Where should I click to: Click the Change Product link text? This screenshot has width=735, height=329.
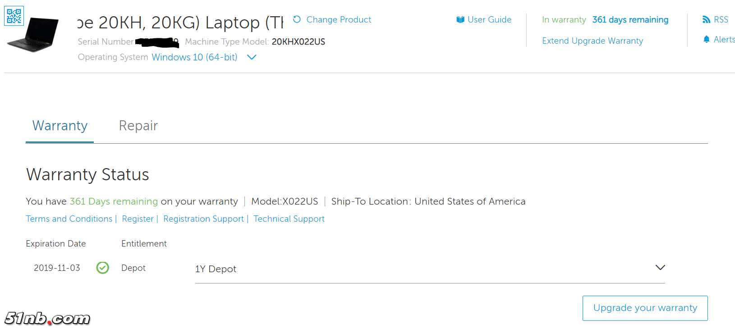[x=339, y=19]
